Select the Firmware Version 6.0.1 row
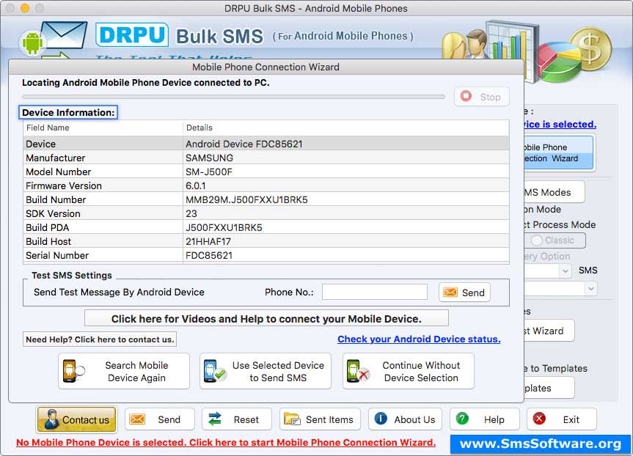 [x=266, y=185]
